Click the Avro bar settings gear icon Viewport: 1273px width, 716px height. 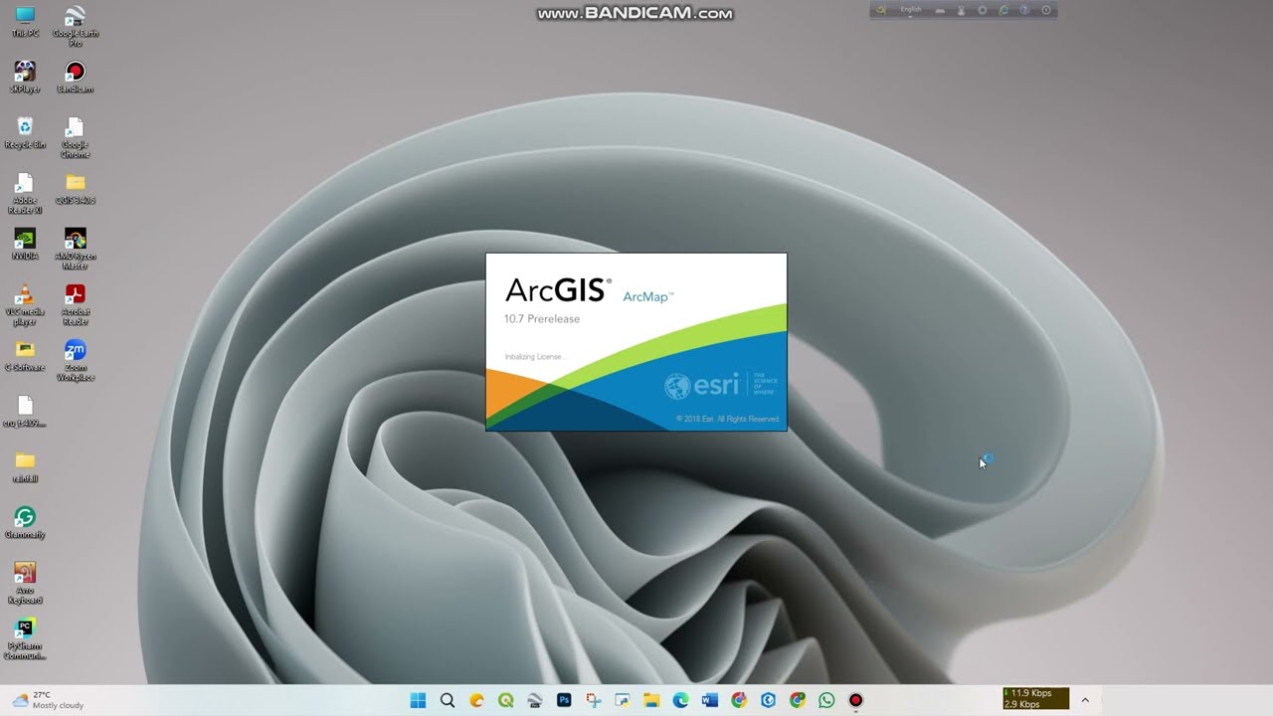(983, 10)
